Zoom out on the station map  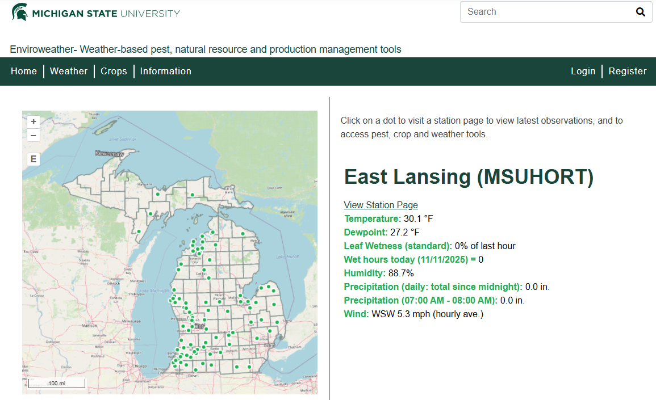point(34,135)
